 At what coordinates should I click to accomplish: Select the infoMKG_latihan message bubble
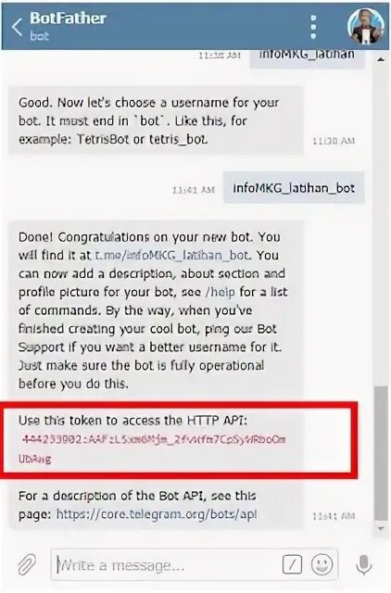(x=307, y=56)
